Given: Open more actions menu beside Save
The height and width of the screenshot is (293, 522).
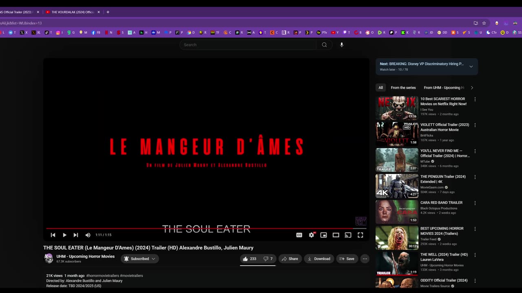Looking at the screenshot, I should coord(365,259).
